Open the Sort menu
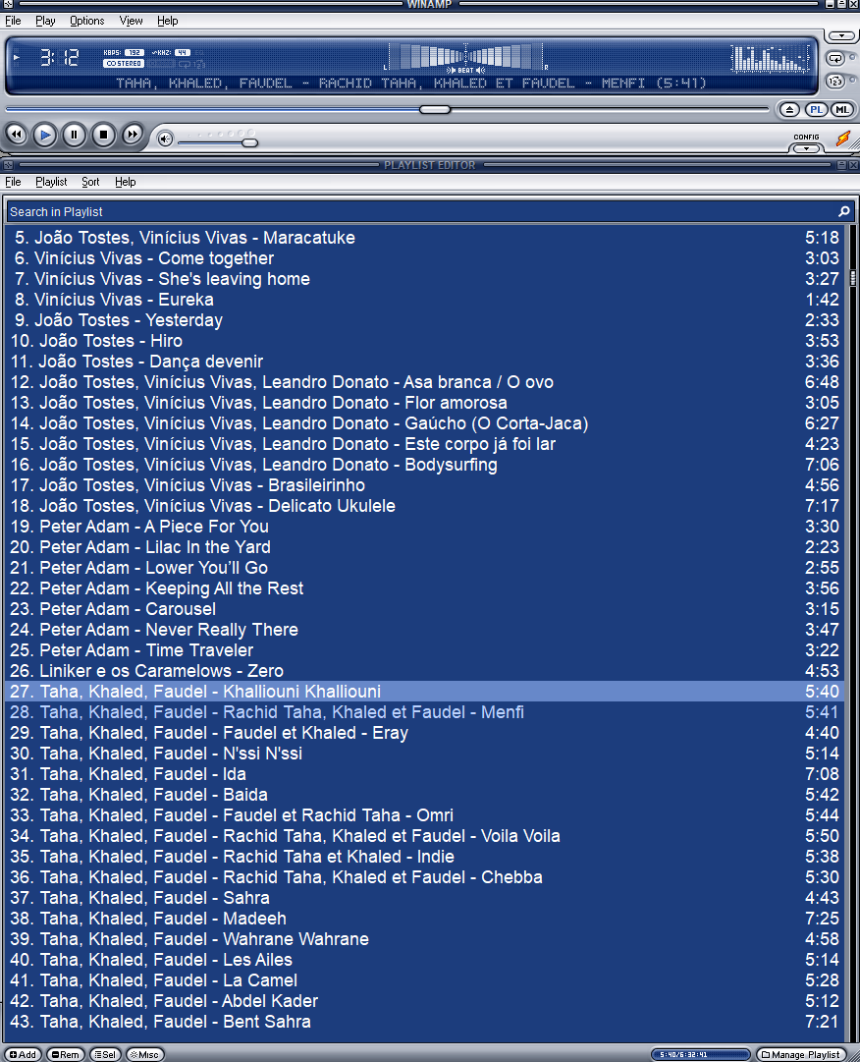 click(90, 182)
